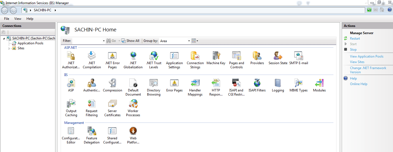Select the SACHIN-PC server tree node
The image size is (393, 152).
coord(34,38)
